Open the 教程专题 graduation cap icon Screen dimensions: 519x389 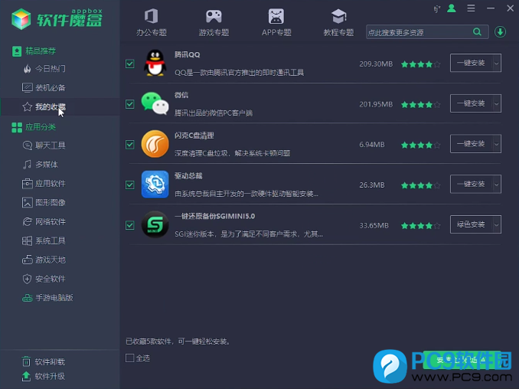[338, 16]
